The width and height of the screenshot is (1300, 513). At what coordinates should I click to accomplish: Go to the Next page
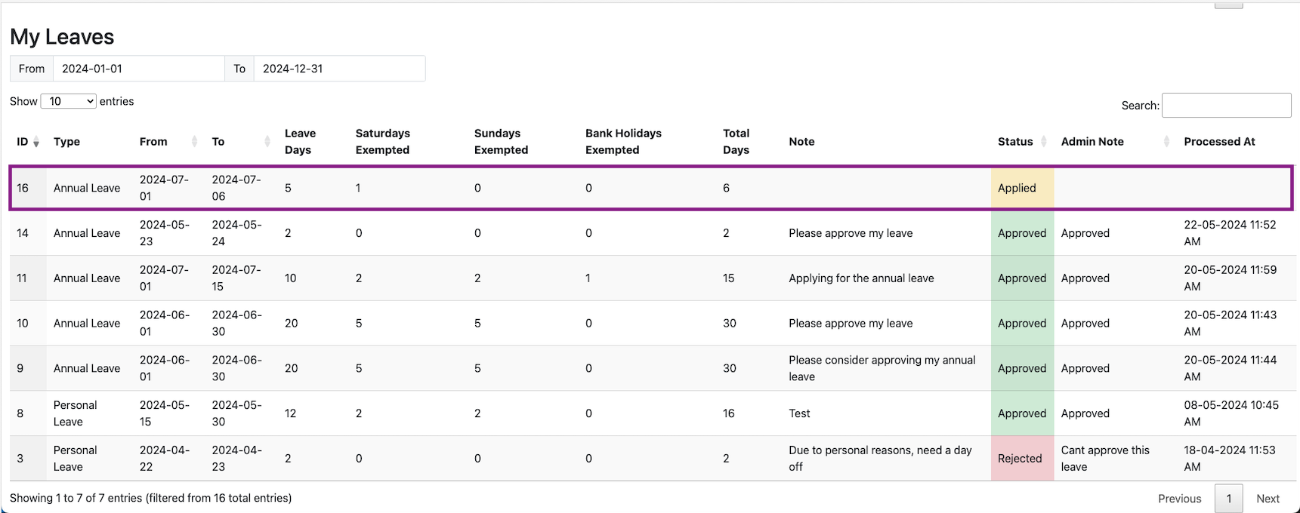pyautogui.click(x=1268, y=499)
